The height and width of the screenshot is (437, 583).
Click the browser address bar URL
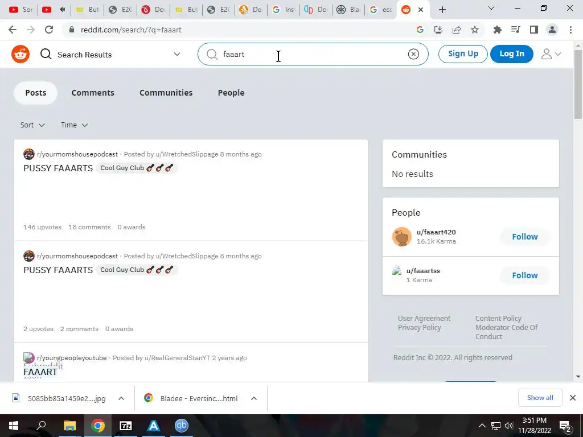click(x=131, y=30)
